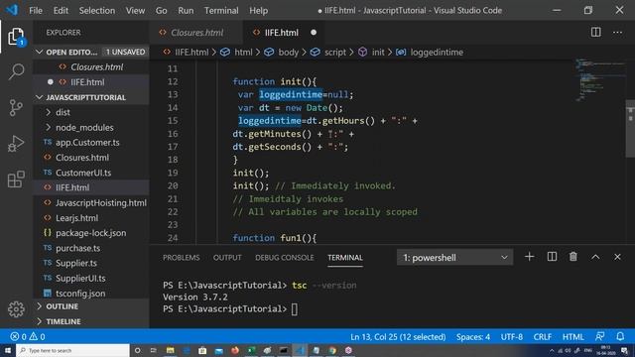Maximize the terminal panel size

click(x=595, y=257)
